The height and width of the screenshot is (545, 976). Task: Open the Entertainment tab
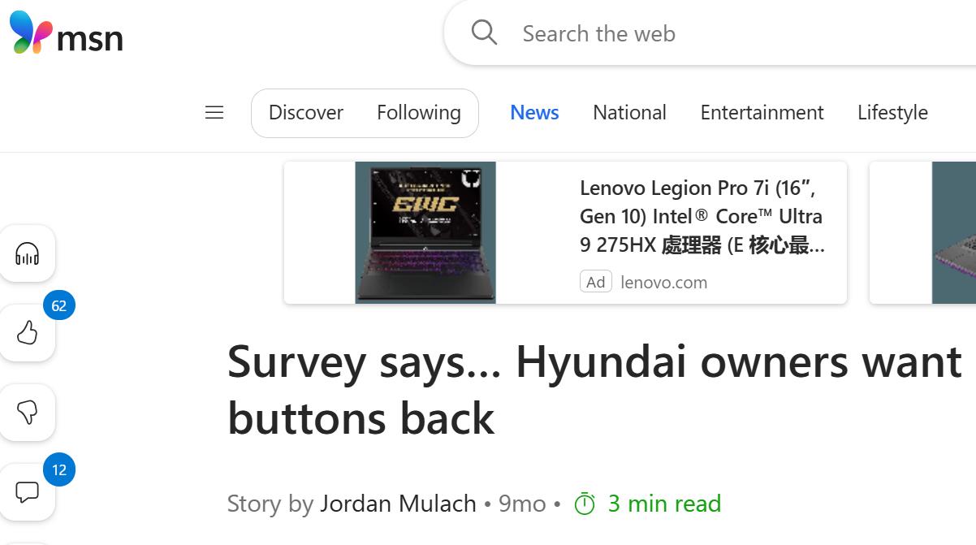(x=762, y=113)
